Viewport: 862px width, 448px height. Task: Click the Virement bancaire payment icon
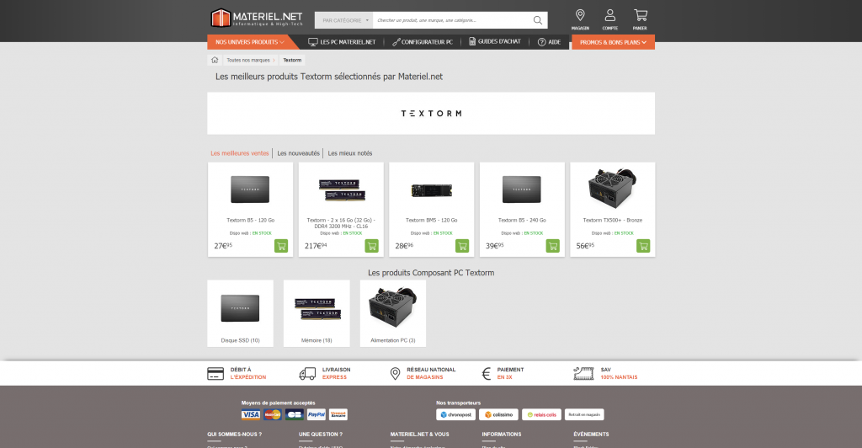[x=338, y=414]
